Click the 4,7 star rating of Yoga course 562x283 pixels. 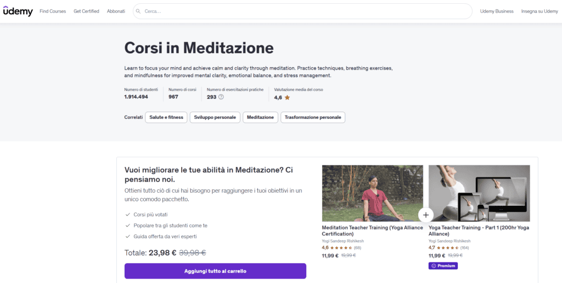point(443,247)
